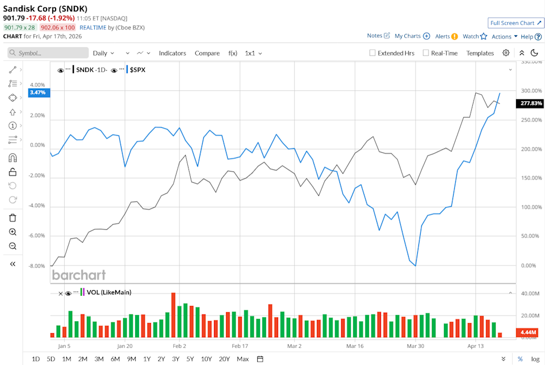The height and width of the screenshot is (365, 545).
Task: Expand the 1x1 grid layout dropdown
Action: click(253, 53)
